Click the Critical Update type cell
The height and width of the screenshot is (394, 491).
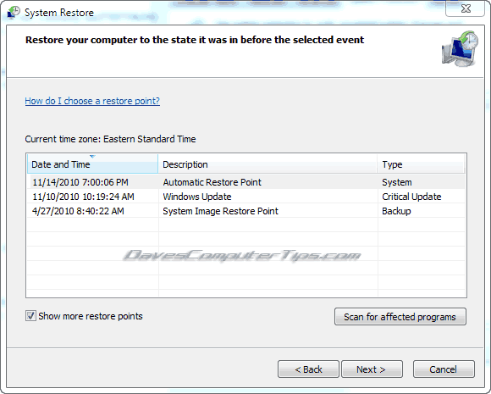[x=411, y=197]
